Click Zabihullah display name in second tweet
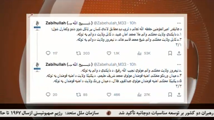214x120 pixels. coord(56,64)
